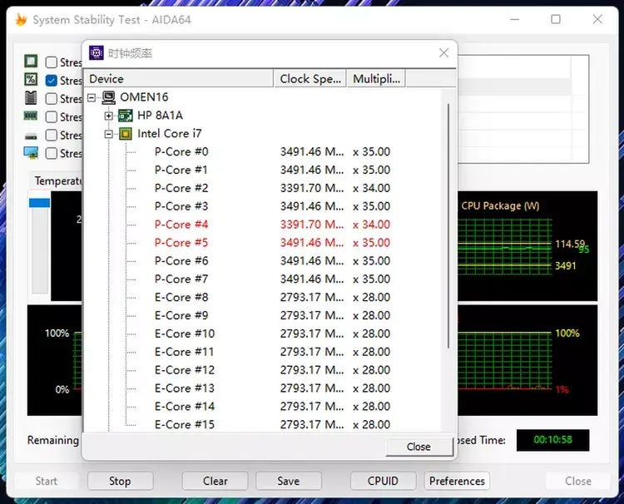This screenshot has width=624, height=504.
Task: Select the E-Core #10 row
Action: [273, 334]
